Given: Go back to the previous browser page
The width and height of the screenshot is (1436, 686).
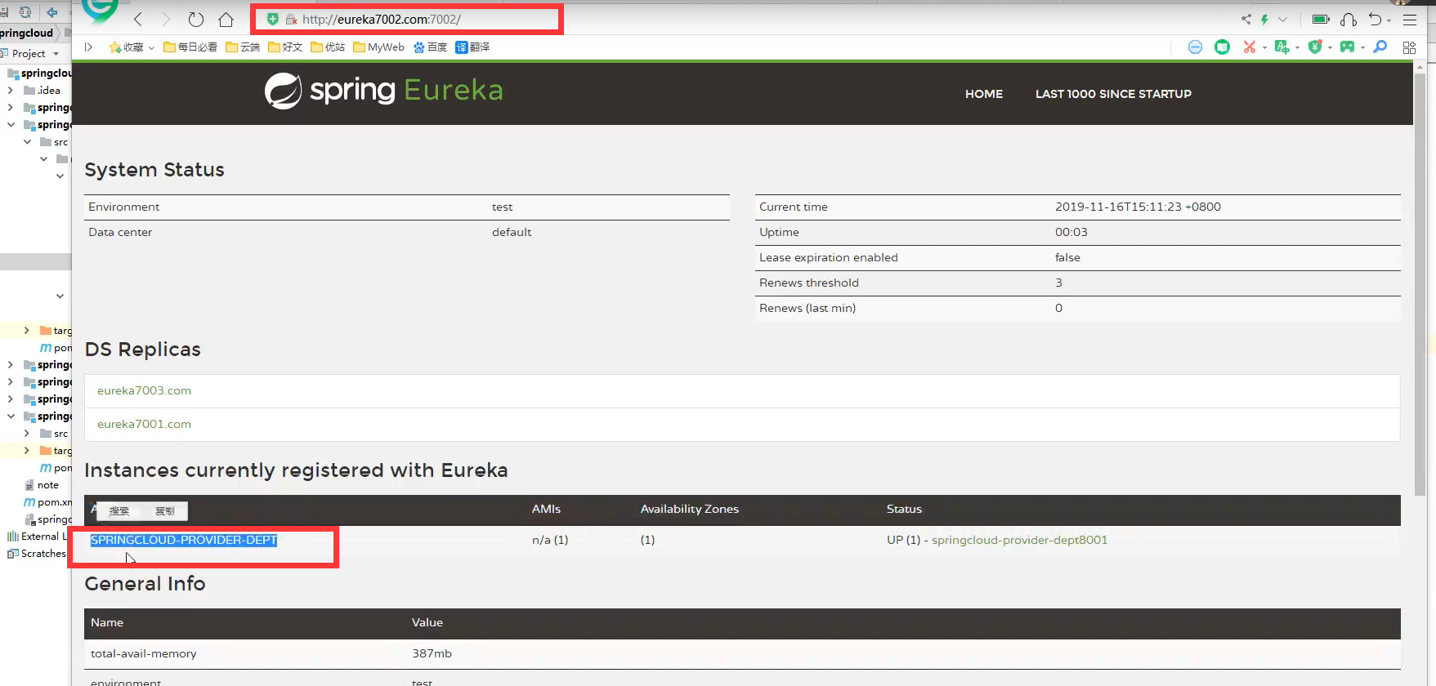Looking at the screenshot, I should [x=138, y=19].
